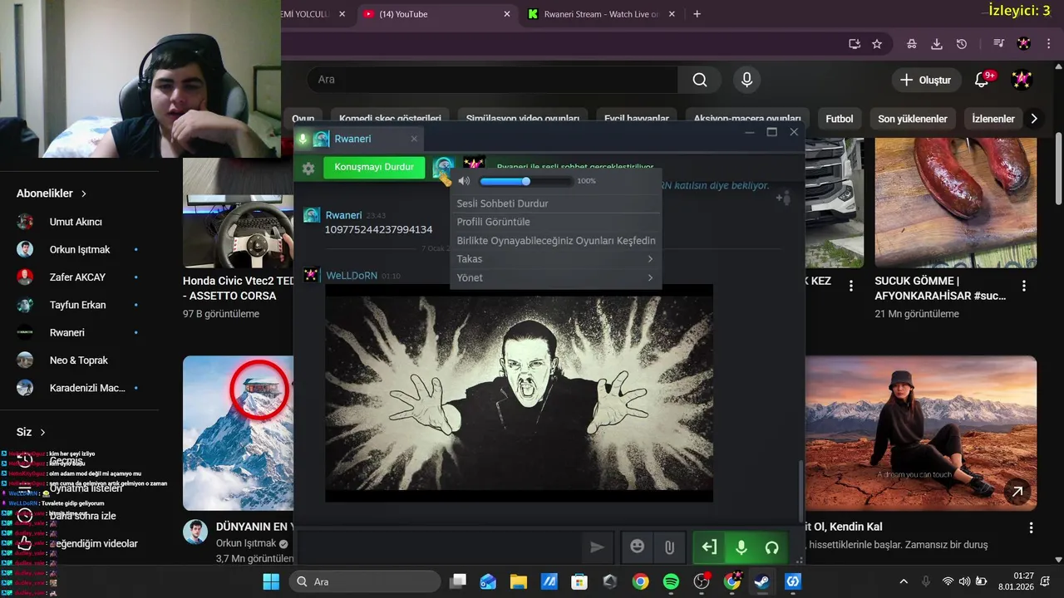
Task: Select İzlenenler category chip
Action: pos(993,119)
